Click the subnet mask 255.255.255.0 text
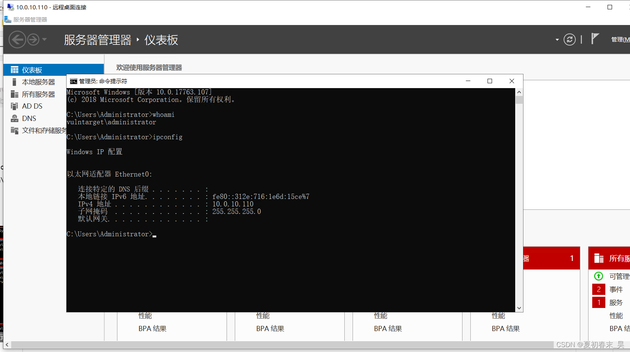The width and height of the screenshot is (630, 352). (x=237, y=212)
